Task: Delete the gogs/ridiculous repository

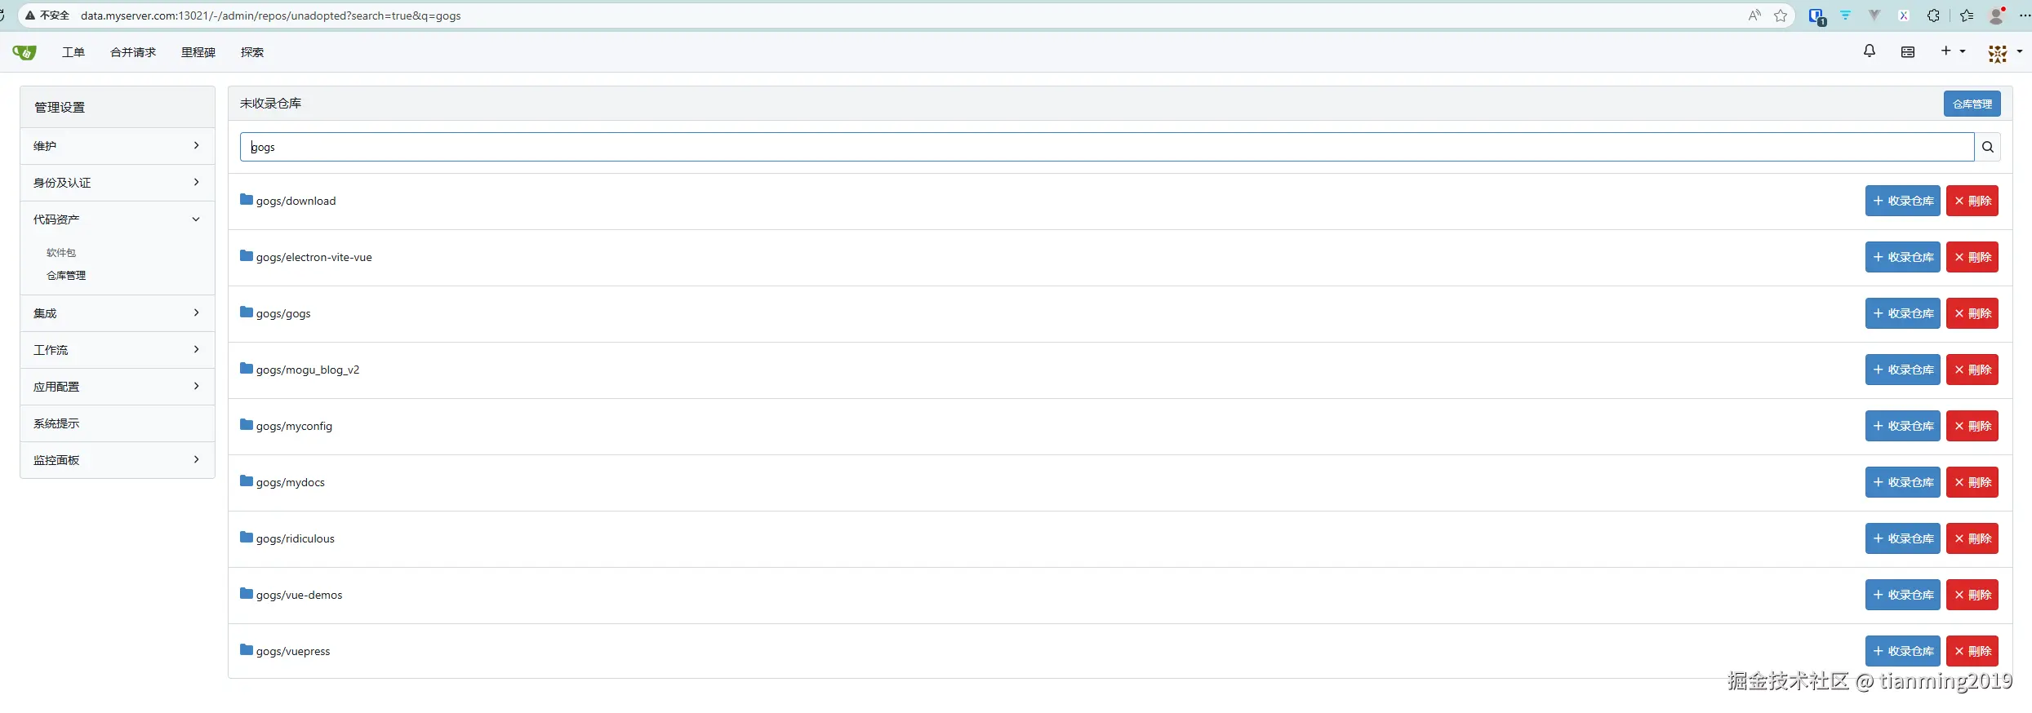Action: [1972, 538]
